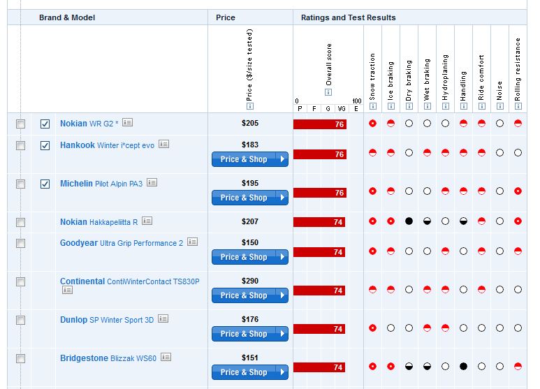Click Bridgestone Blizzak WS60 overall score bar 74
This screenshot has height=389, width=540.
click(319, 367)
